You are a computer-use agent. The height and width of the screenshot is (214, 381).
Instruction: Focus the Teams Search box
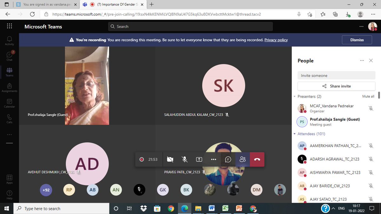point(190,27)
